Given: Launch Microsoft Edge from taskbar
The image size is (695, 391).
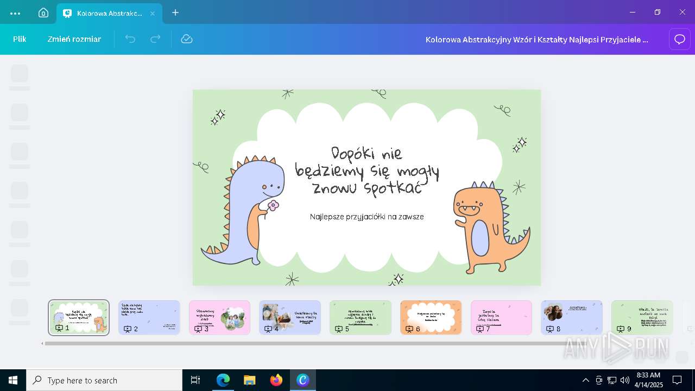Looking at the screenshot, I should click(223, 380).
